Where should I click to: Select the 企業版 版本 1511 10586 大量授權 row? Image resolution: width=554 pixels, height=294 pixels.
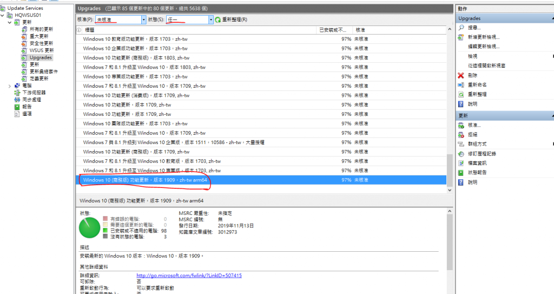261,142
